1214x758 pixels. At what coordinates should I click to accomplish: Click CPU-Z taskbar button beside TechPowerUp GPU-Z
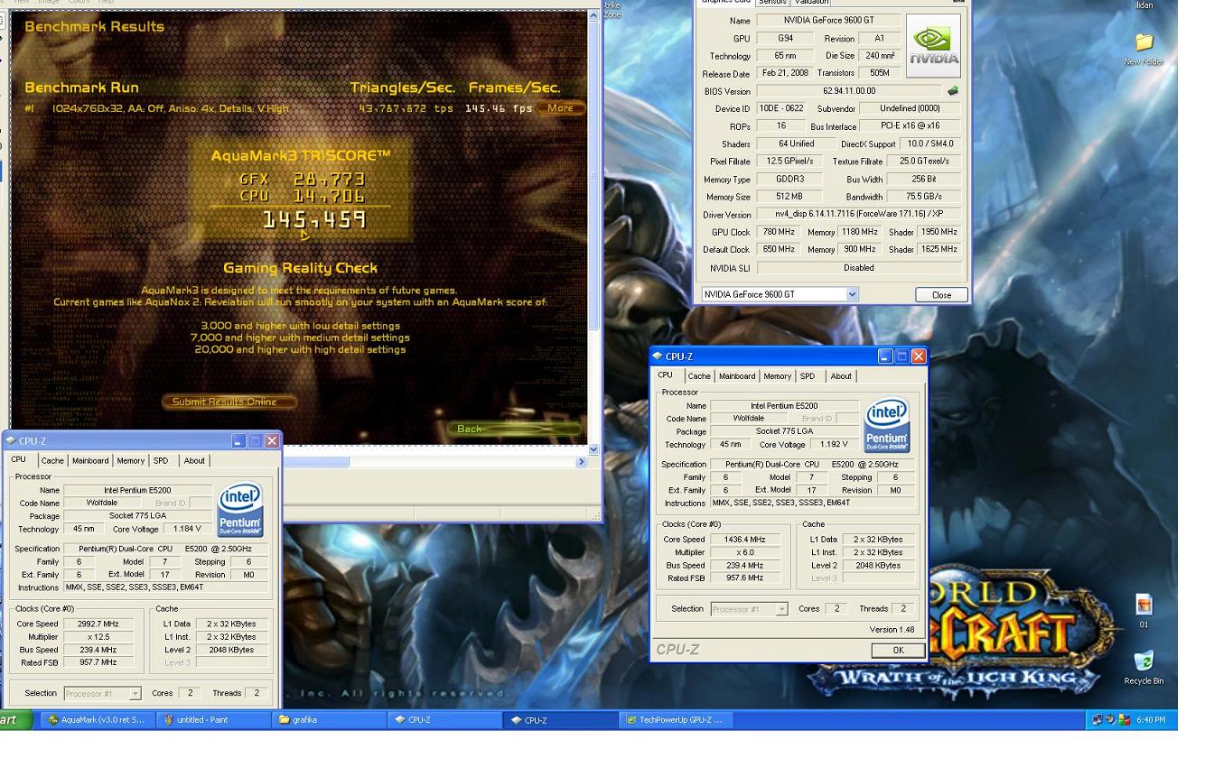559,720
